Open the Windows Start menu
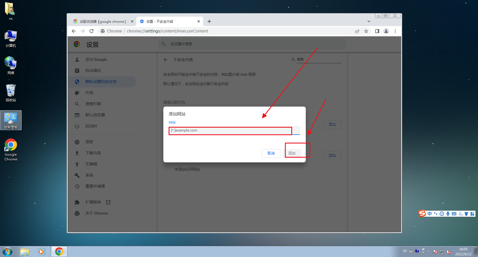Screen dimensions: 478x257 (8, 252)
